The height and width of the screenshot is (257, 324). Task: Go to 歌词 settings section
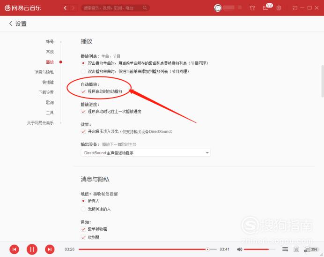point(50,102)
